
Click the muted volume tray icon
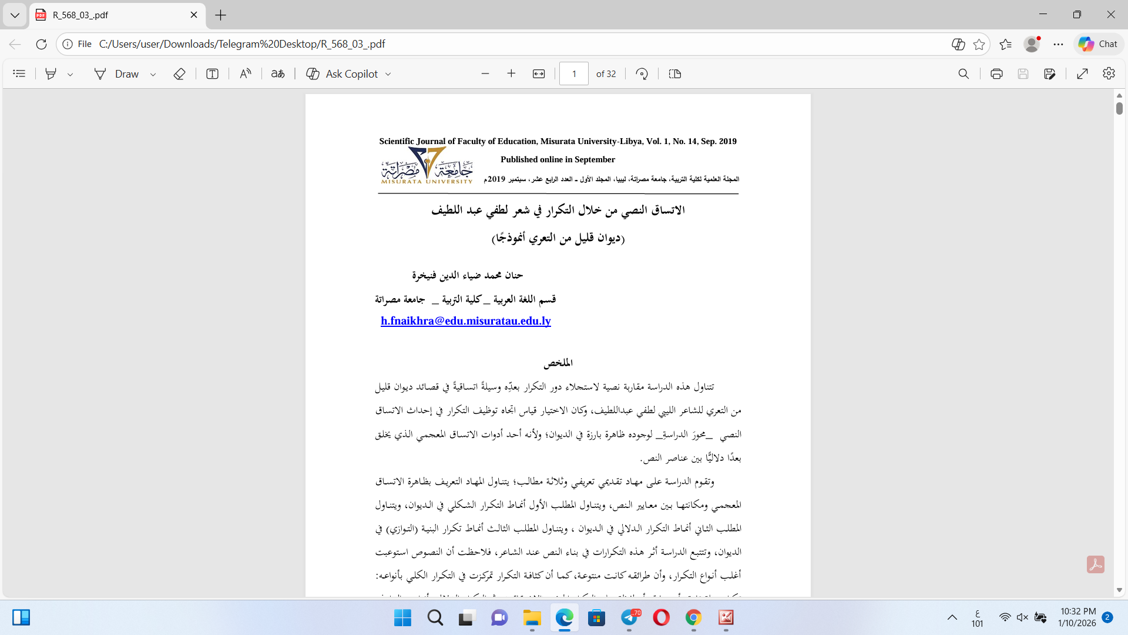pos(1022,617)
